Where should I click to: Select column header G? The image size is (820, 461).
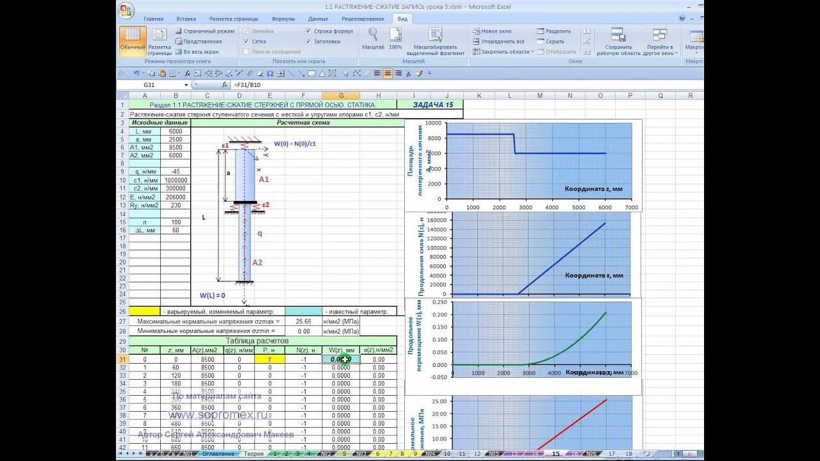[x=341, y=95]
